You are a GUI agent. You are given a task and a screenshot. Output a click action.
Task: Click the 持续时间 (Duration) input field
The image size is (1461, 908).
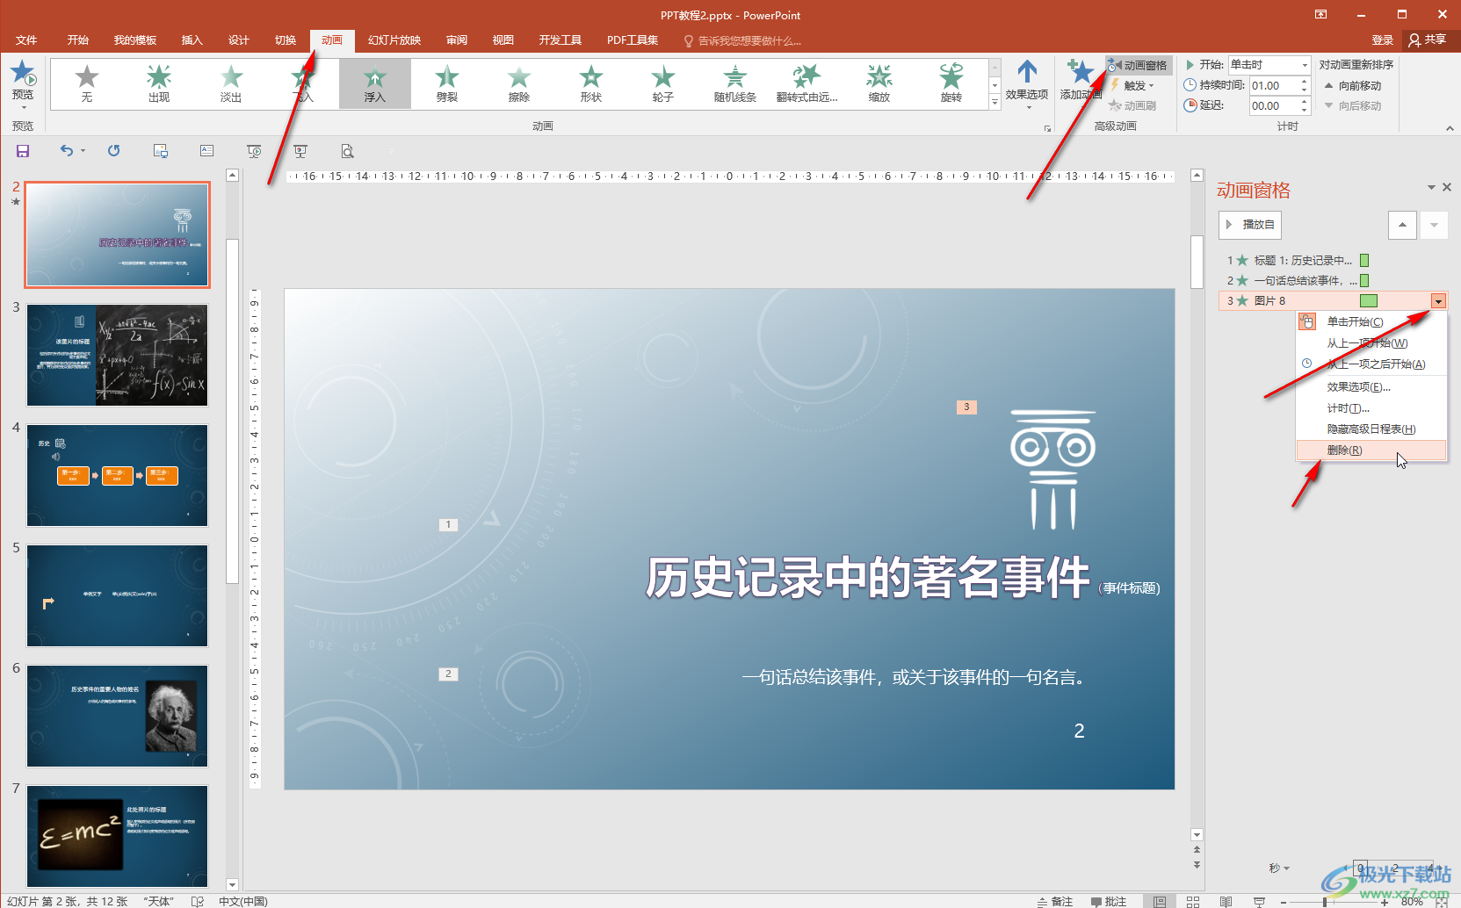pos(1272,85)
